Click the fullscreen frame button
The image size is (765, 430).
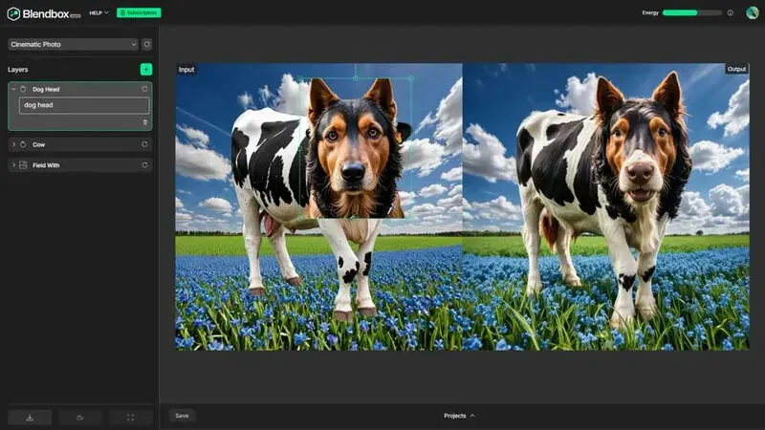click(130, 418)
